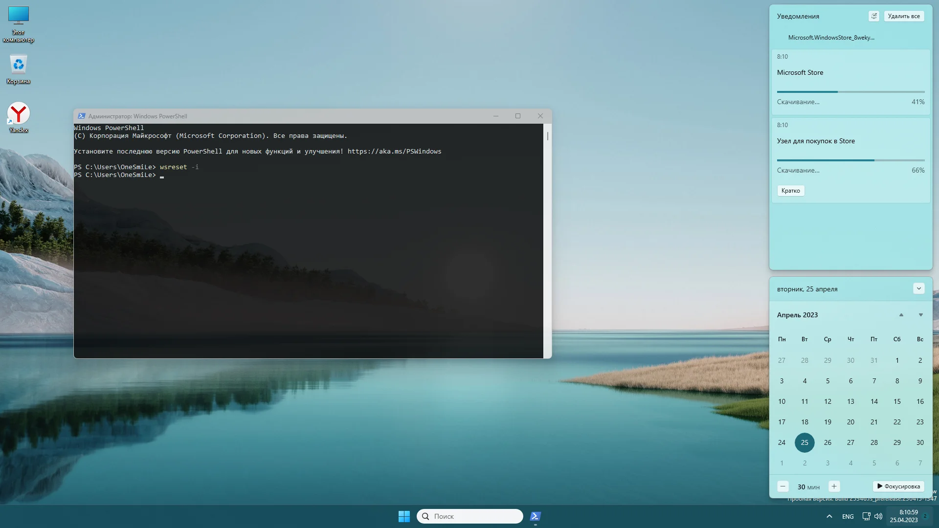Open the Корзина recycle bin icon
This screenshot has width=939, height=528.
[x=19, y=67]
